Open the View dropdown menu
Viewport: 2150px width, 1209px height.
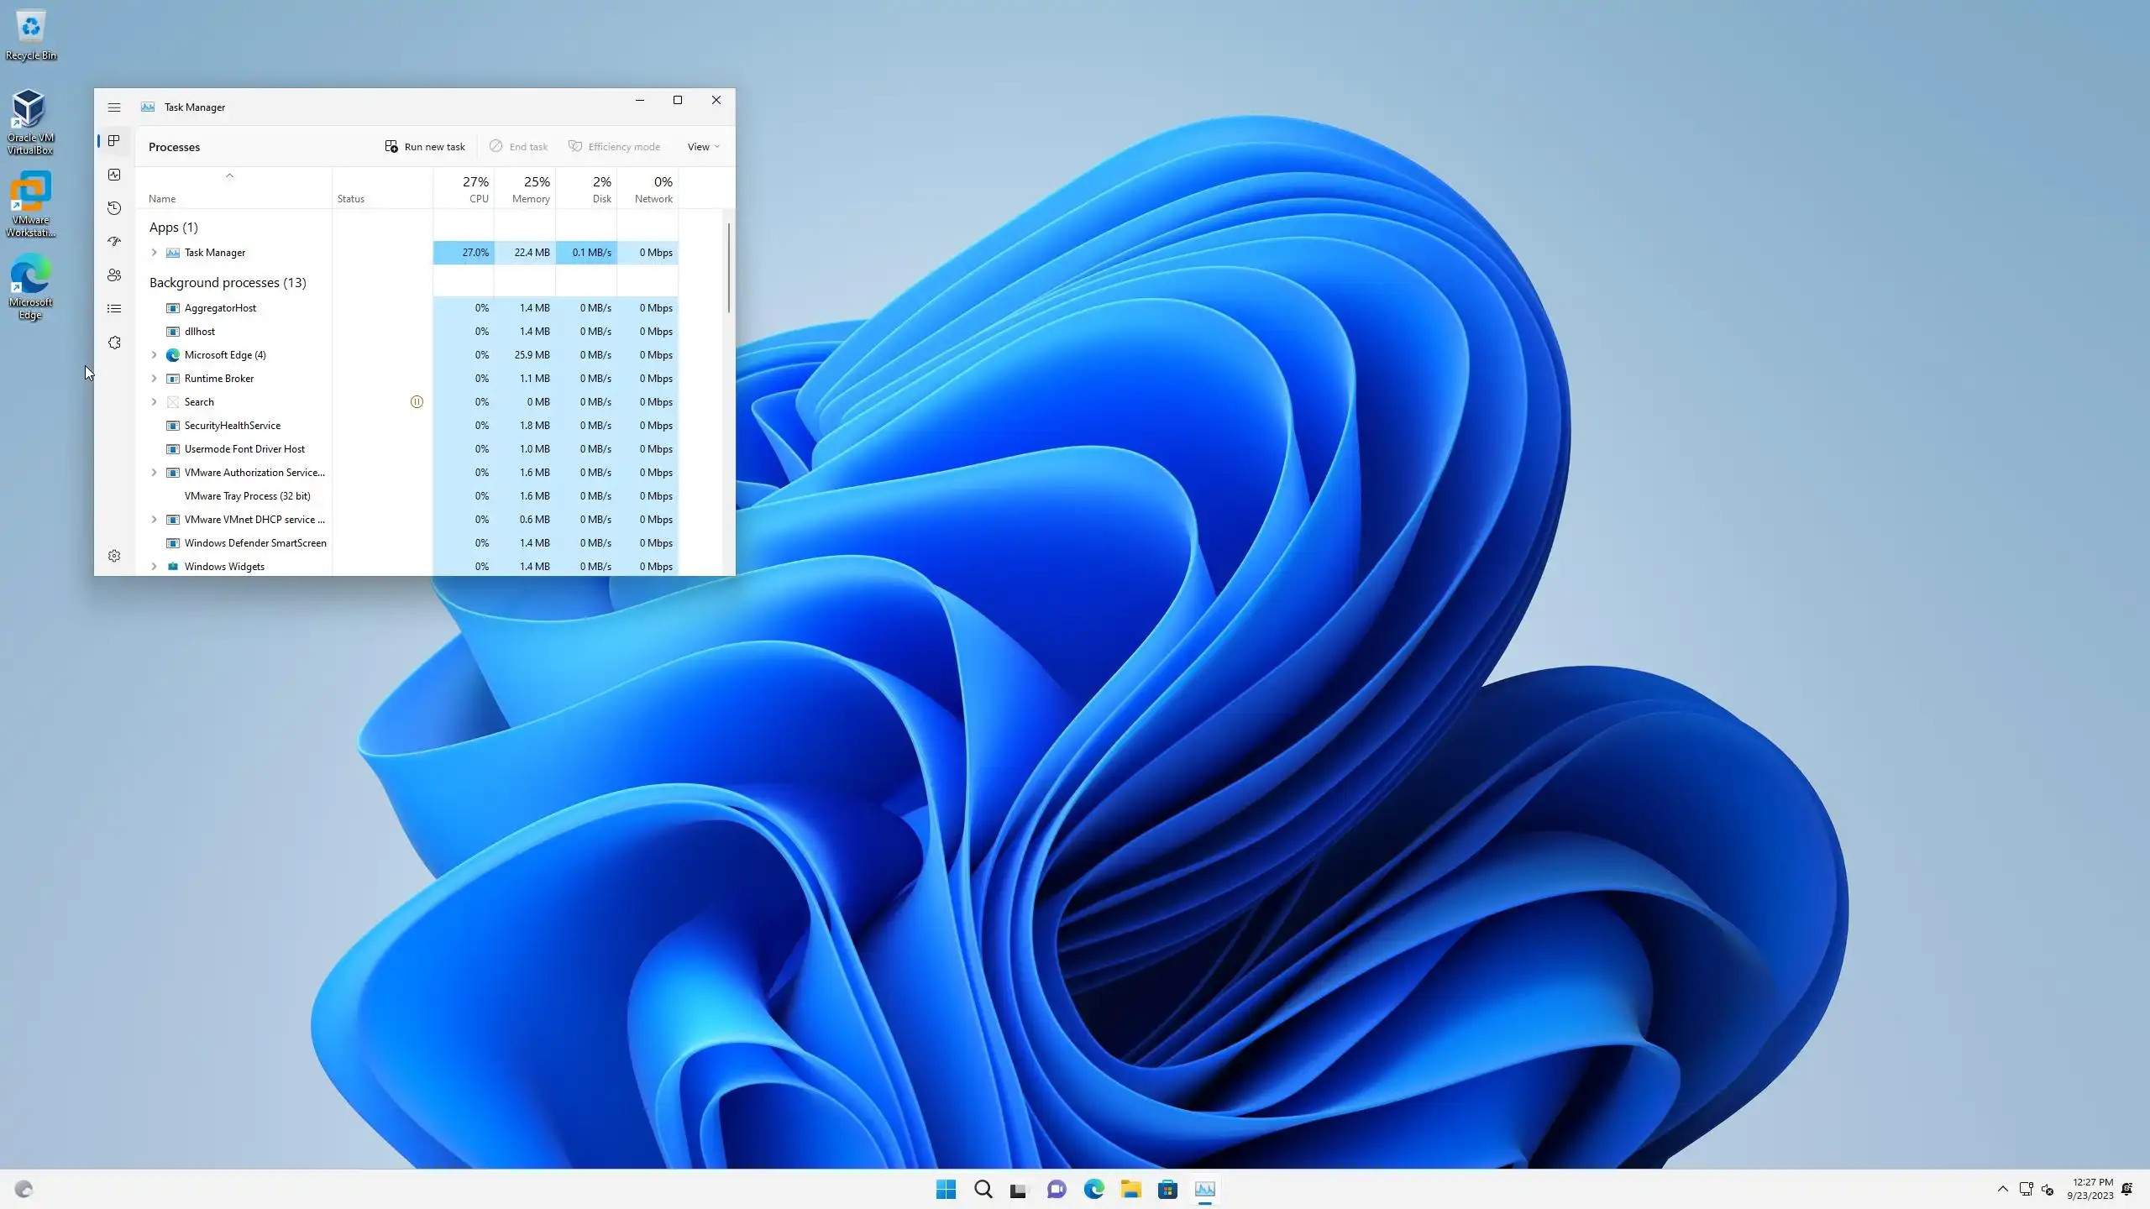703,147
